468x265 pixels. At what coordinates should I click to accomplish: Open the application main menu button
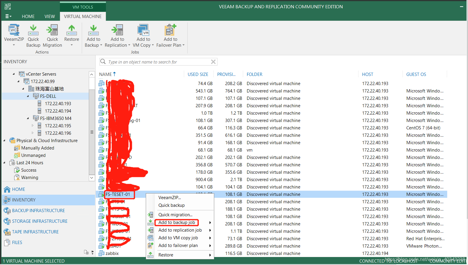(x=8, y=17)
